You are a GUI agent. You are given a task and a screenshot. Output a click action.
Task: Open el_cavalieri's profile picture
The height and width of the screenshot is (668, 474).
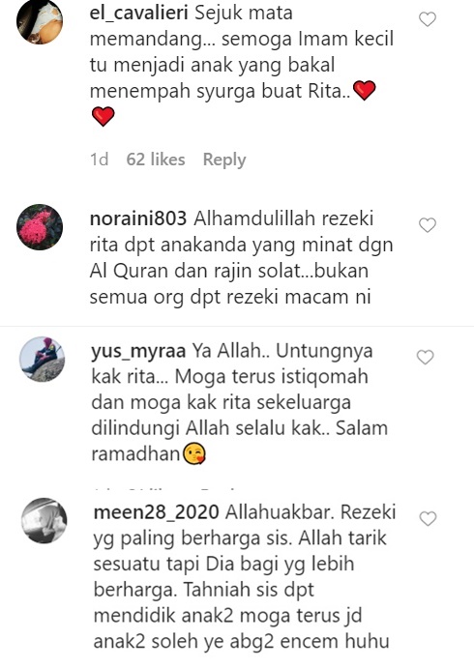pyautogui.click(x=40, y=21)
